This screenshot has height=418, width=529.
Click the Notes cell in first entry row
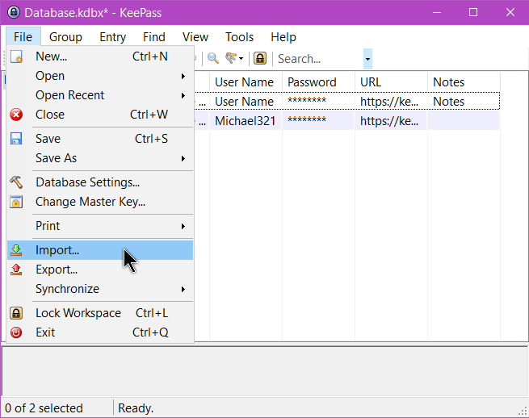click(464, 102)
